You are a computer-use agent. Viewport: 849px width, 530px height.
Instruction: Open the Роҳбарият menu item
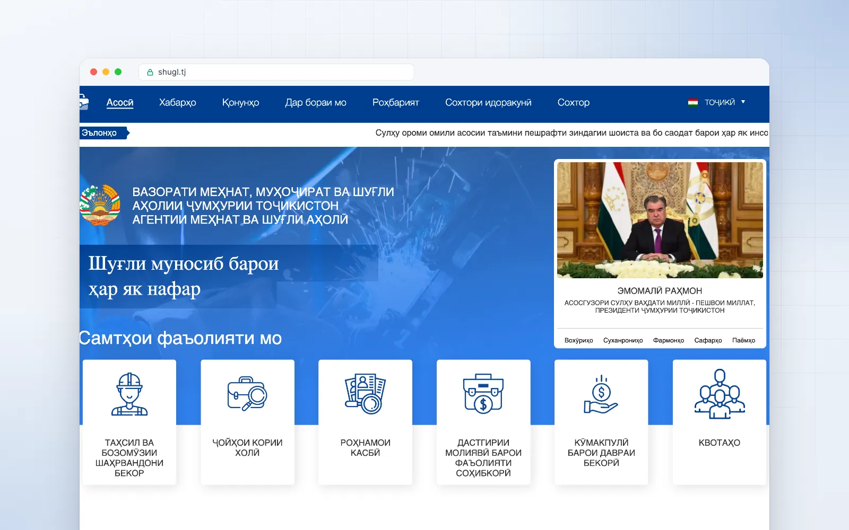[396, 102]
